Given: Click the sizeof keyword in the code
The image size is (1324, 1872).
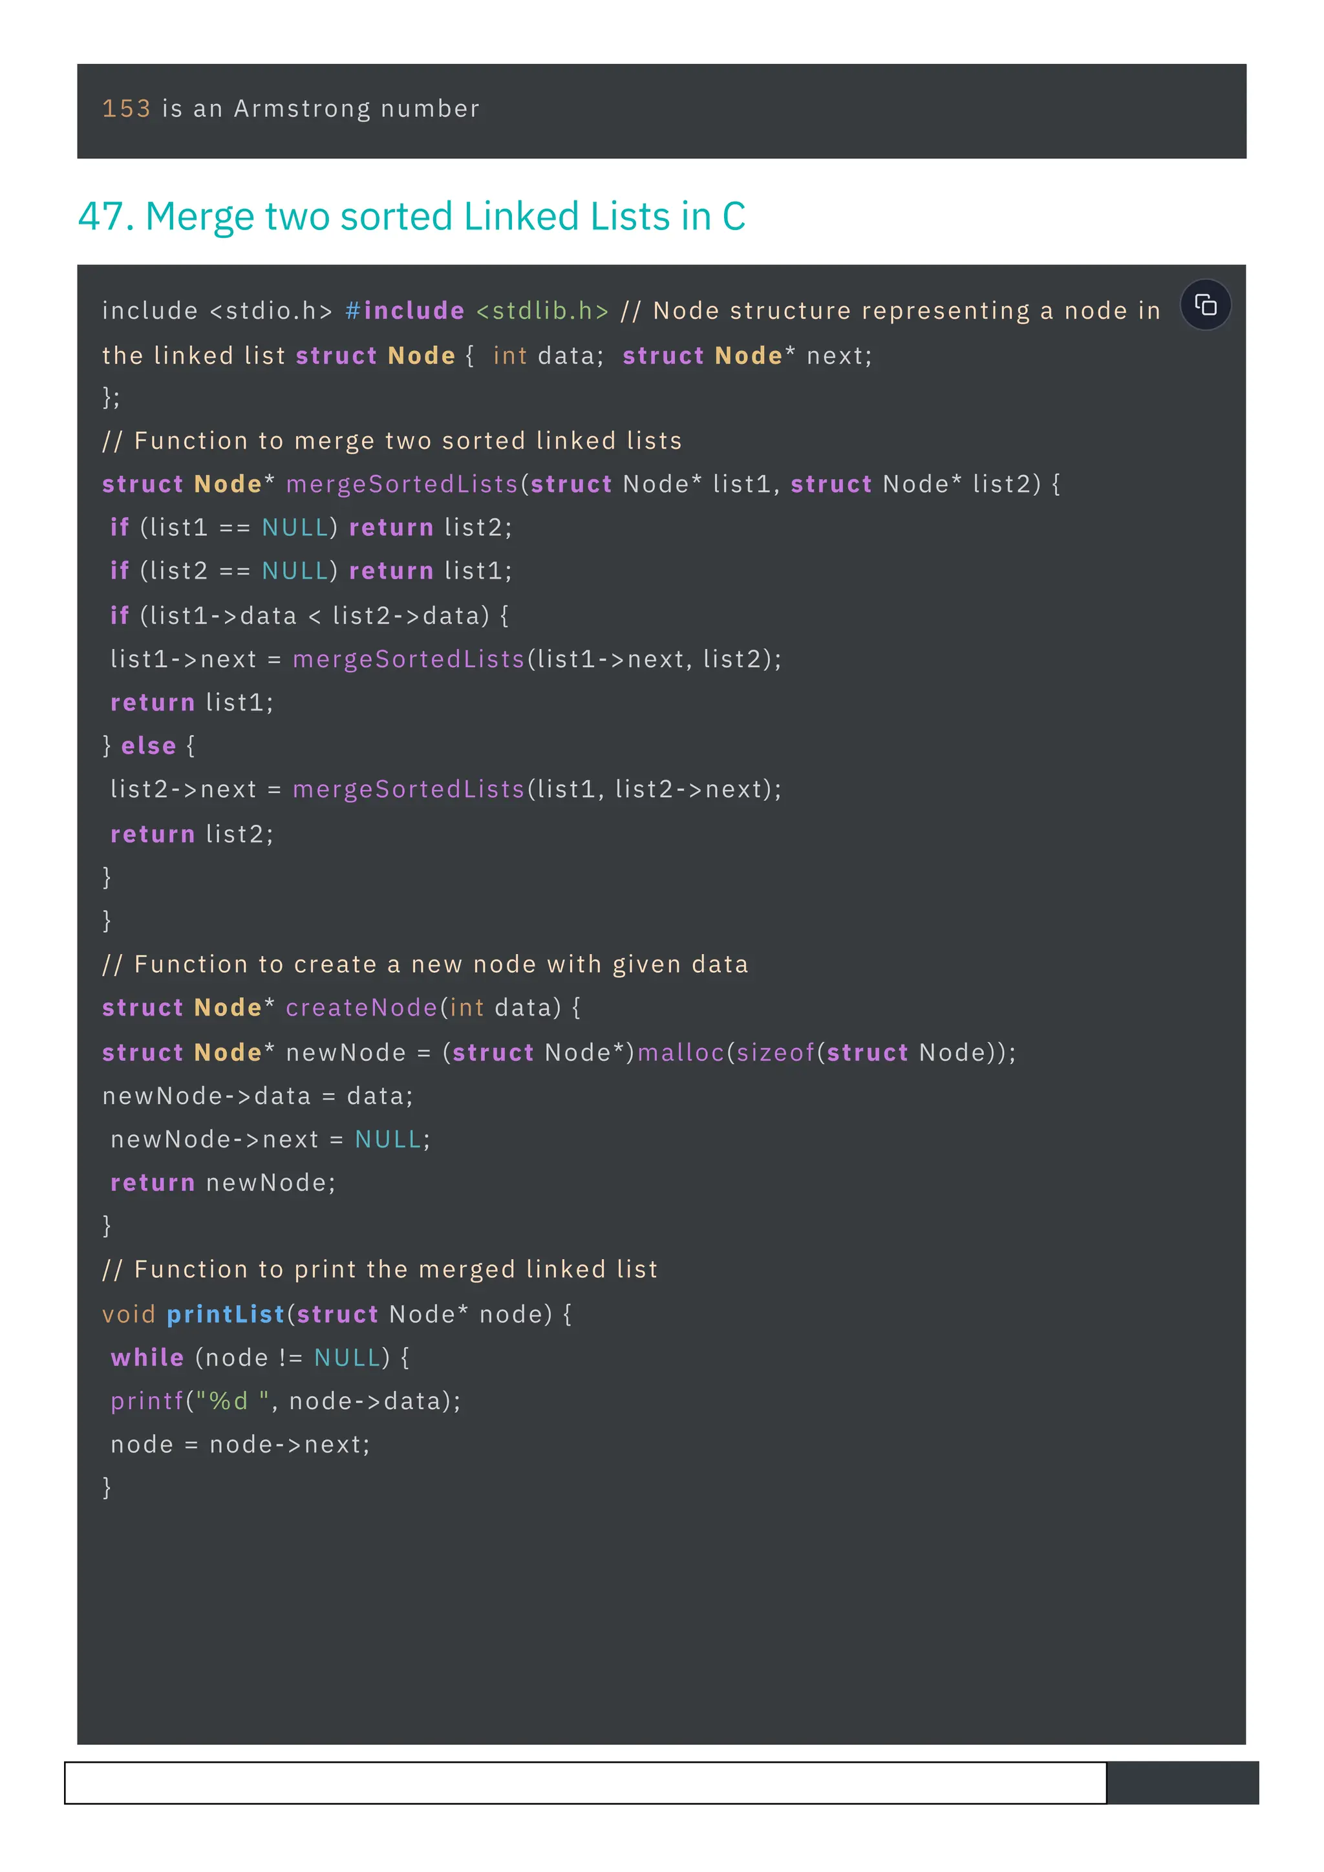Looking at the screenshot, I should (775, 1052).
